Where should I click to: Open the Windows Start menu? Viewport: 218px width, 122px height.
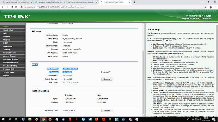point(3,119)
